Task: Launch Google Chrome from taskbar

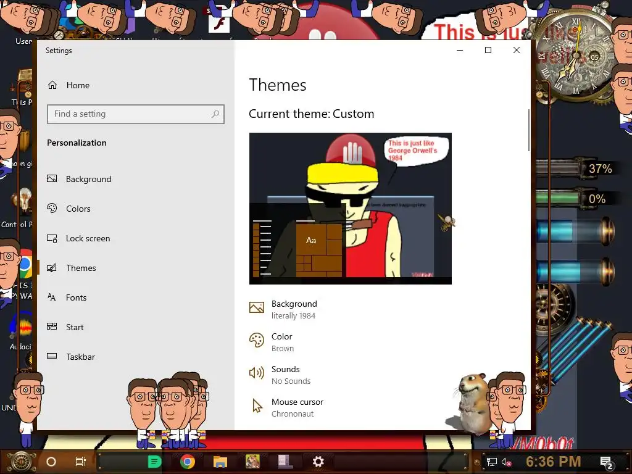Action: click(188, 462)
